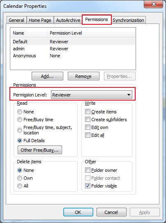Close the Calendar Properties dialog

[x=154, y=4]
